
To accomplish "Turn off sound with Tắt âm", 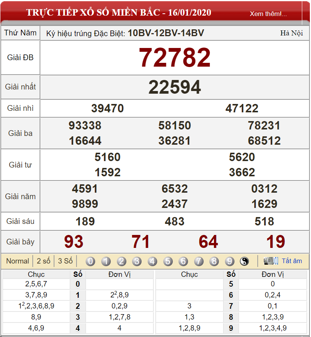I will 292,261.
